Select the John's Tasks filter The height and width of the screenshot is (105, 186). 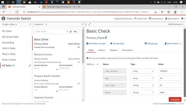[x=9, y=48]
